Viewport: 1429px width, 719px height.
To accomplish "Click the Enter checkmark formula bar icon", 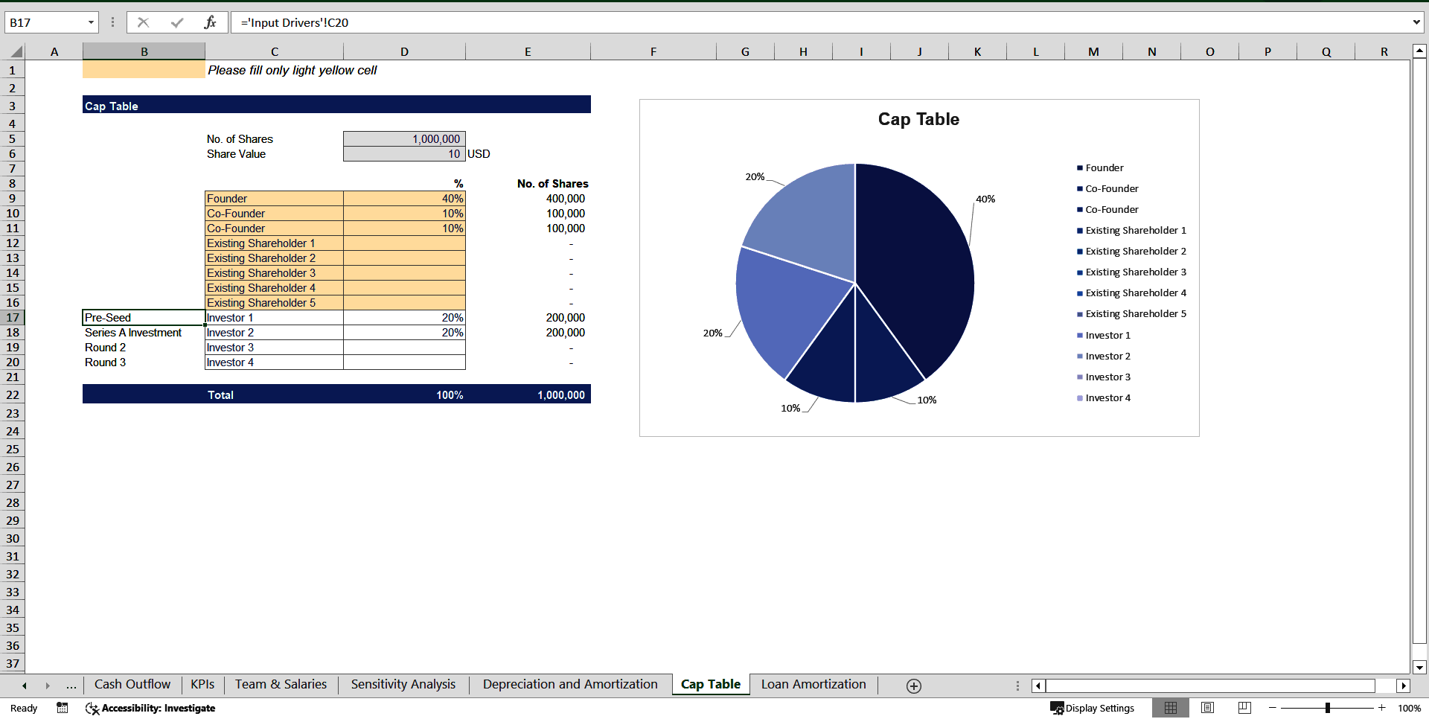I will click(x=177, y=22).
